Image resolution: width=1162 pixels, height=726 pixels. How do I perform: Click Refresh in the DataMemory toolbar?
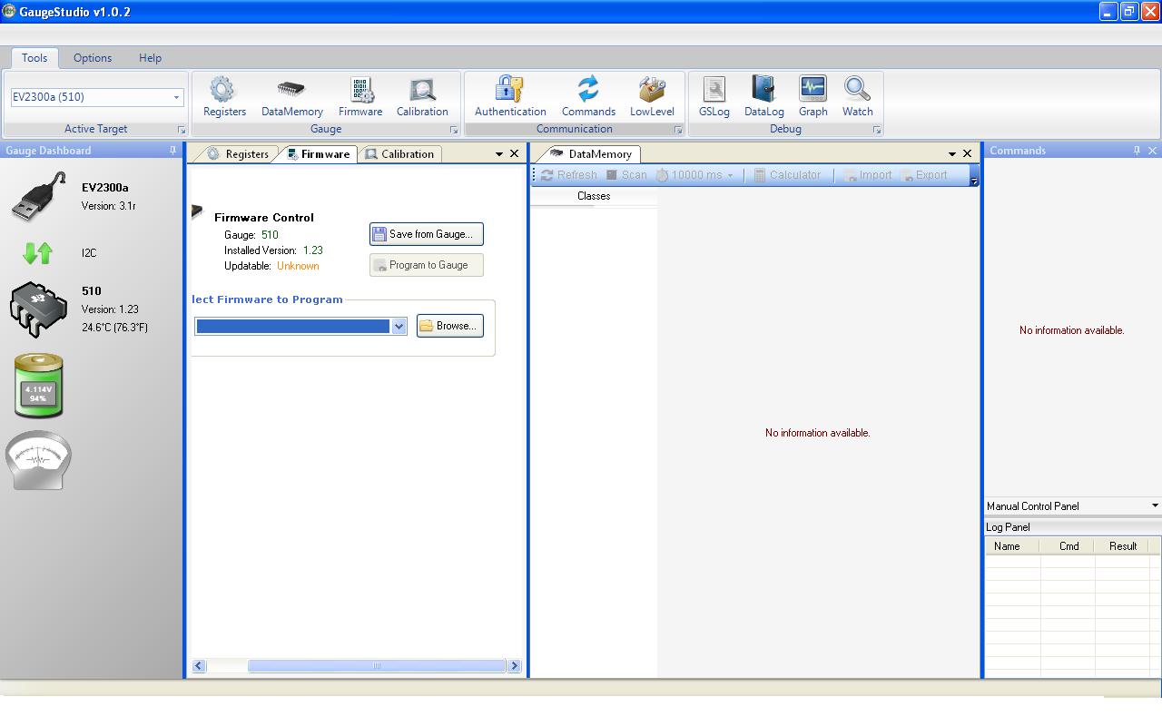(569, 175)
